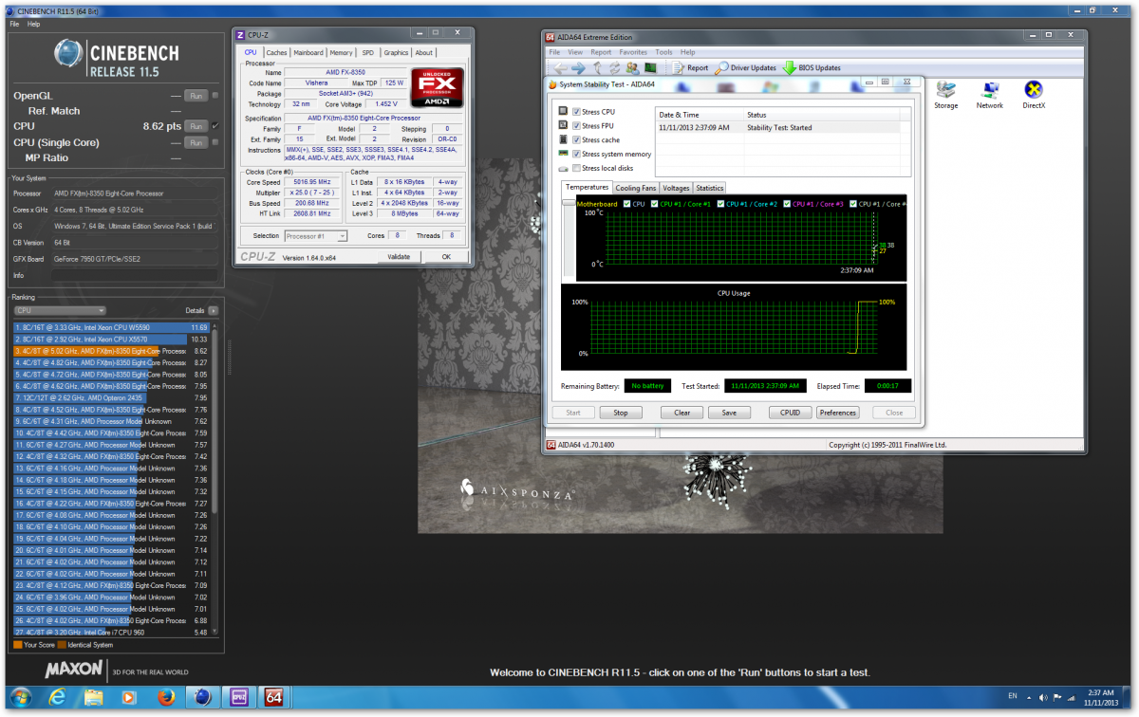Go back using AIDA64 back arrow
The image size is (1139, 717).
coord(560,68)
